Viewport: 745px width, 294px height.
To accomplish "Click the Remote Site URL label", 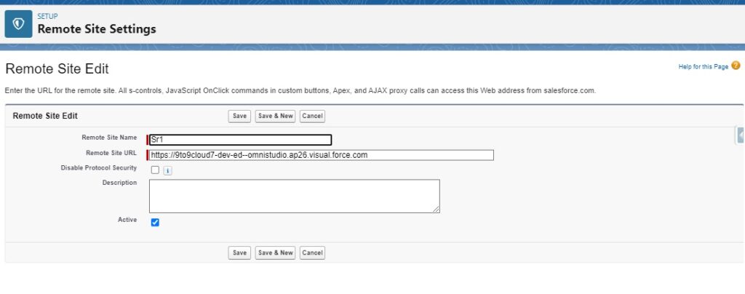I will 111,153.
